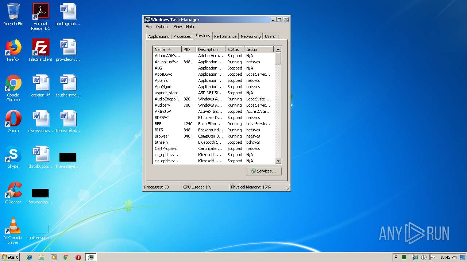467x262 pixels.
Task: Select the aspnet_state service row
Action: pos(214,93)
